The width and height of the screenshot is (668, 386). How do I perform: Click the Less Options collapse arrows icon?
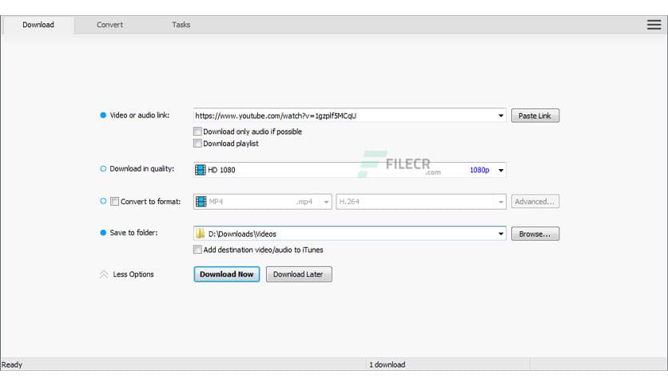[x=104, y=274]
